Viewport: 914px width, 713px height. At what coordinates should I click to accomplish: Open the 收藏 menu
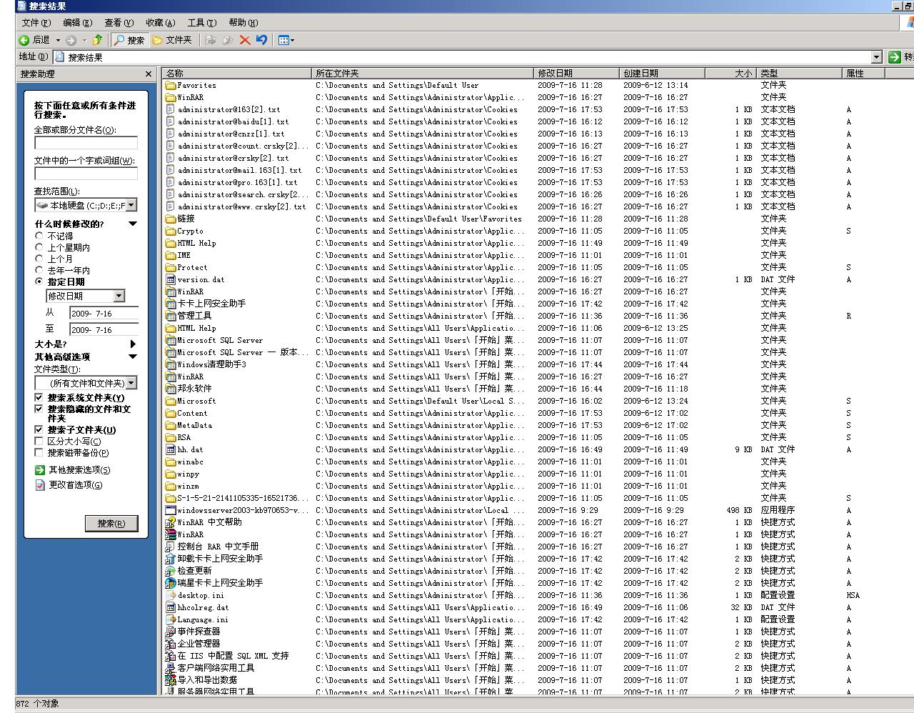click(160, 23)
